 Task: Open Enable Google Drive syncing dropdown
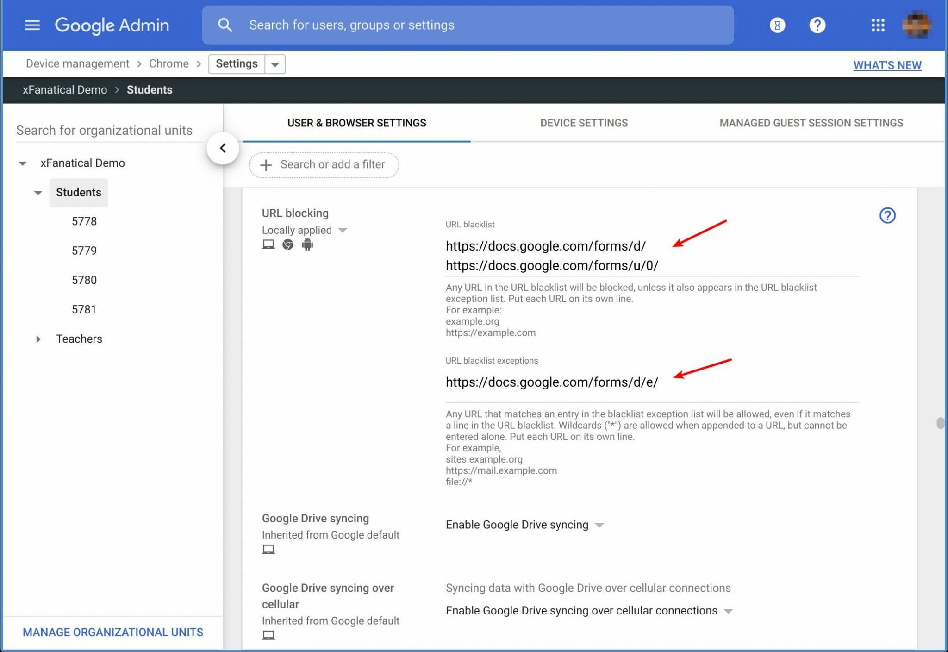click(524, 525)
